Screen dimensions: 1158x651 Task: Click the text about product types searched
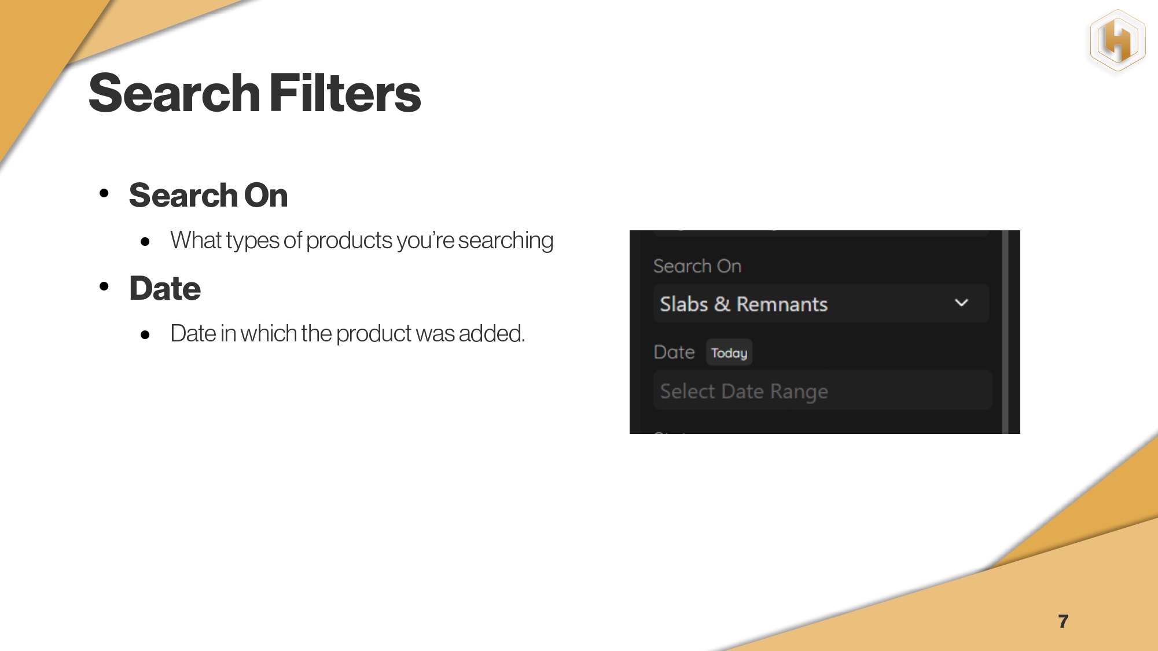(362, 240)
